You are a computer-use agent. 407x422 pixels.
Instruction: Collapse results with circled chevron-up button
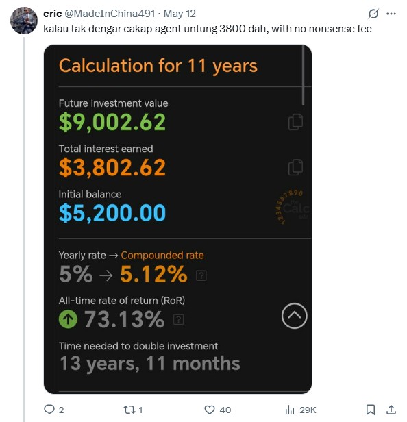[294, 316]
